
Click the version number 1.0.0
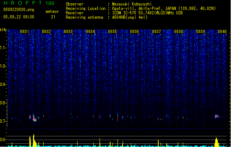coord(50,3)
